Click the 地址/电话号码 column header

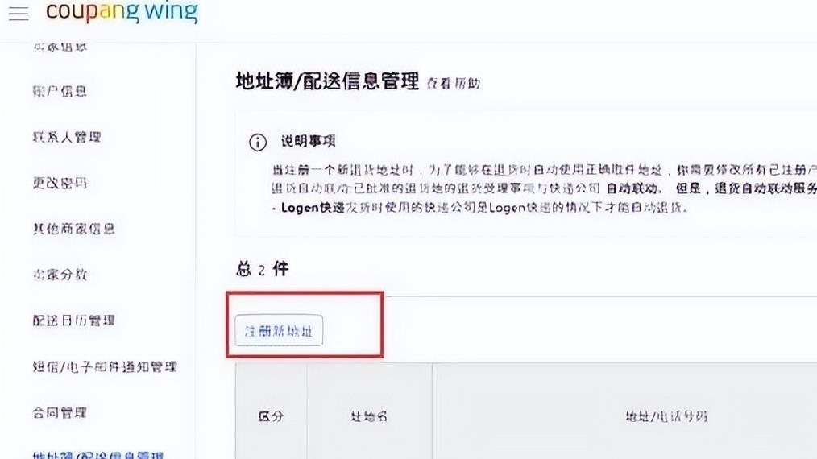[666, 416]
